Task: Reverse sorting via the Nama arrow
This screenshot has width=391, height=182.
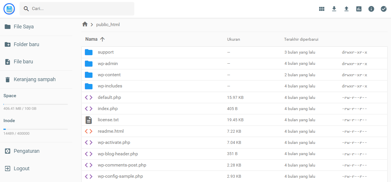Action: point(103,39)
